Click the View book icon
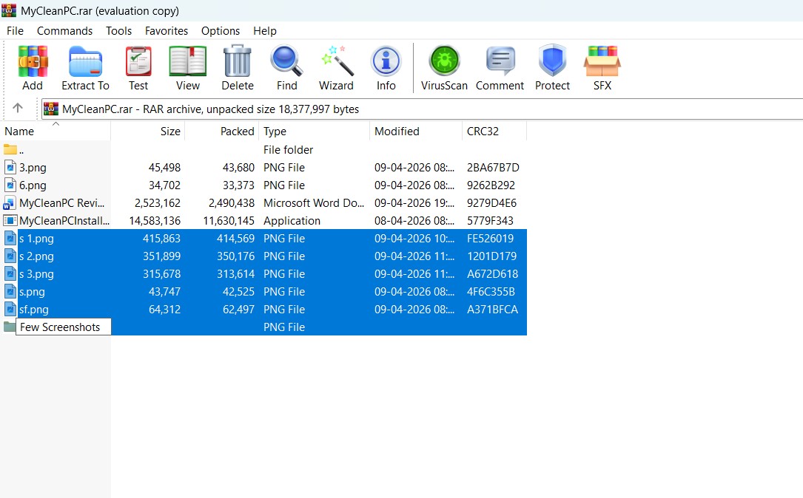The image size is (803, 498). click(187, 61)
